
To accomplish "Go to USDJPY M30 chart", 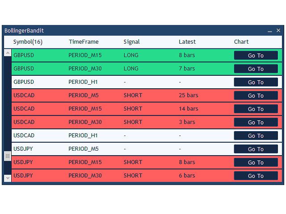I will tap(256, 176).
